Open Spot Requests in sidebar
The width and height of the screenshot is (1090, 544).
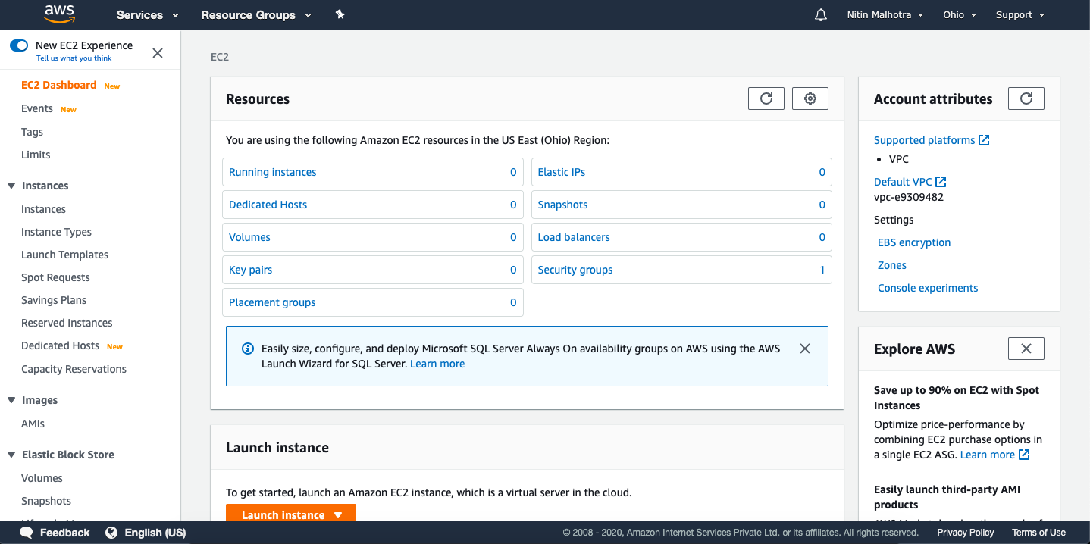pos(55,277)
